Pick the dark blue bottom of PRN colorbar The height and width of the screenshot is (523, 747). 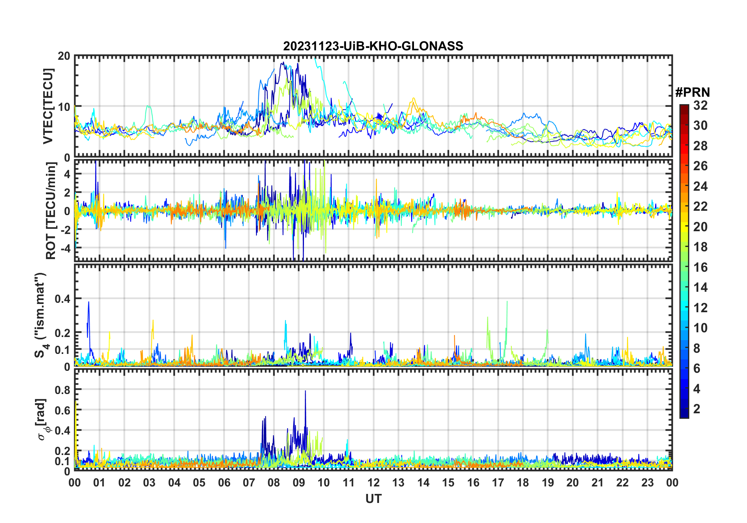pyautogui.click(x=684, y=413)
